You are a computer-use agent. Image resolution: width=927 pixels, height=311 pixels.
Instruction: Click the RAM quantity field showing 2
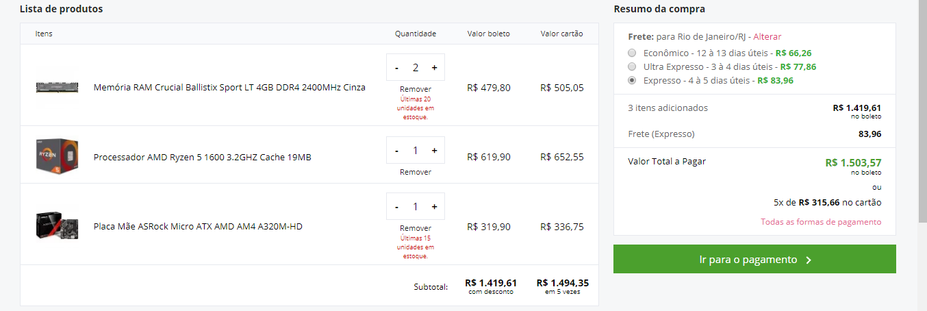(x=416, y=68)
